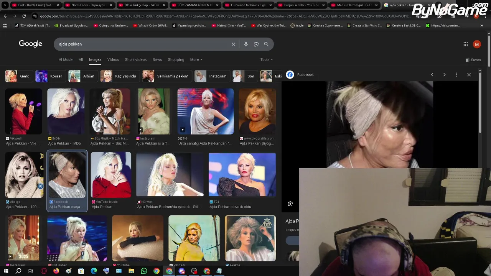The width and height of the screenshot is (491, 276).
Task: Open the Tv8 Usta sanatçı image result
Action: coord(205,112)
